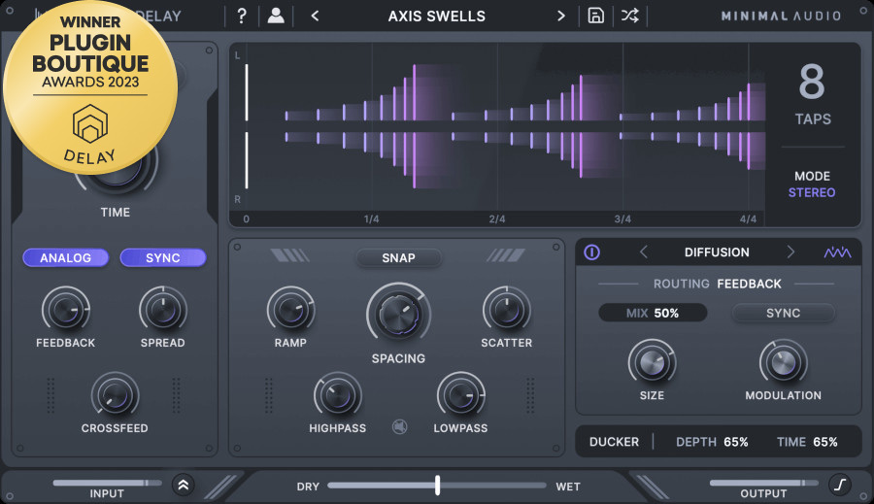Click the Diffusion waveform icon
Image resolution: width=874 pixels, height=504 pixels.
[838, 252]
